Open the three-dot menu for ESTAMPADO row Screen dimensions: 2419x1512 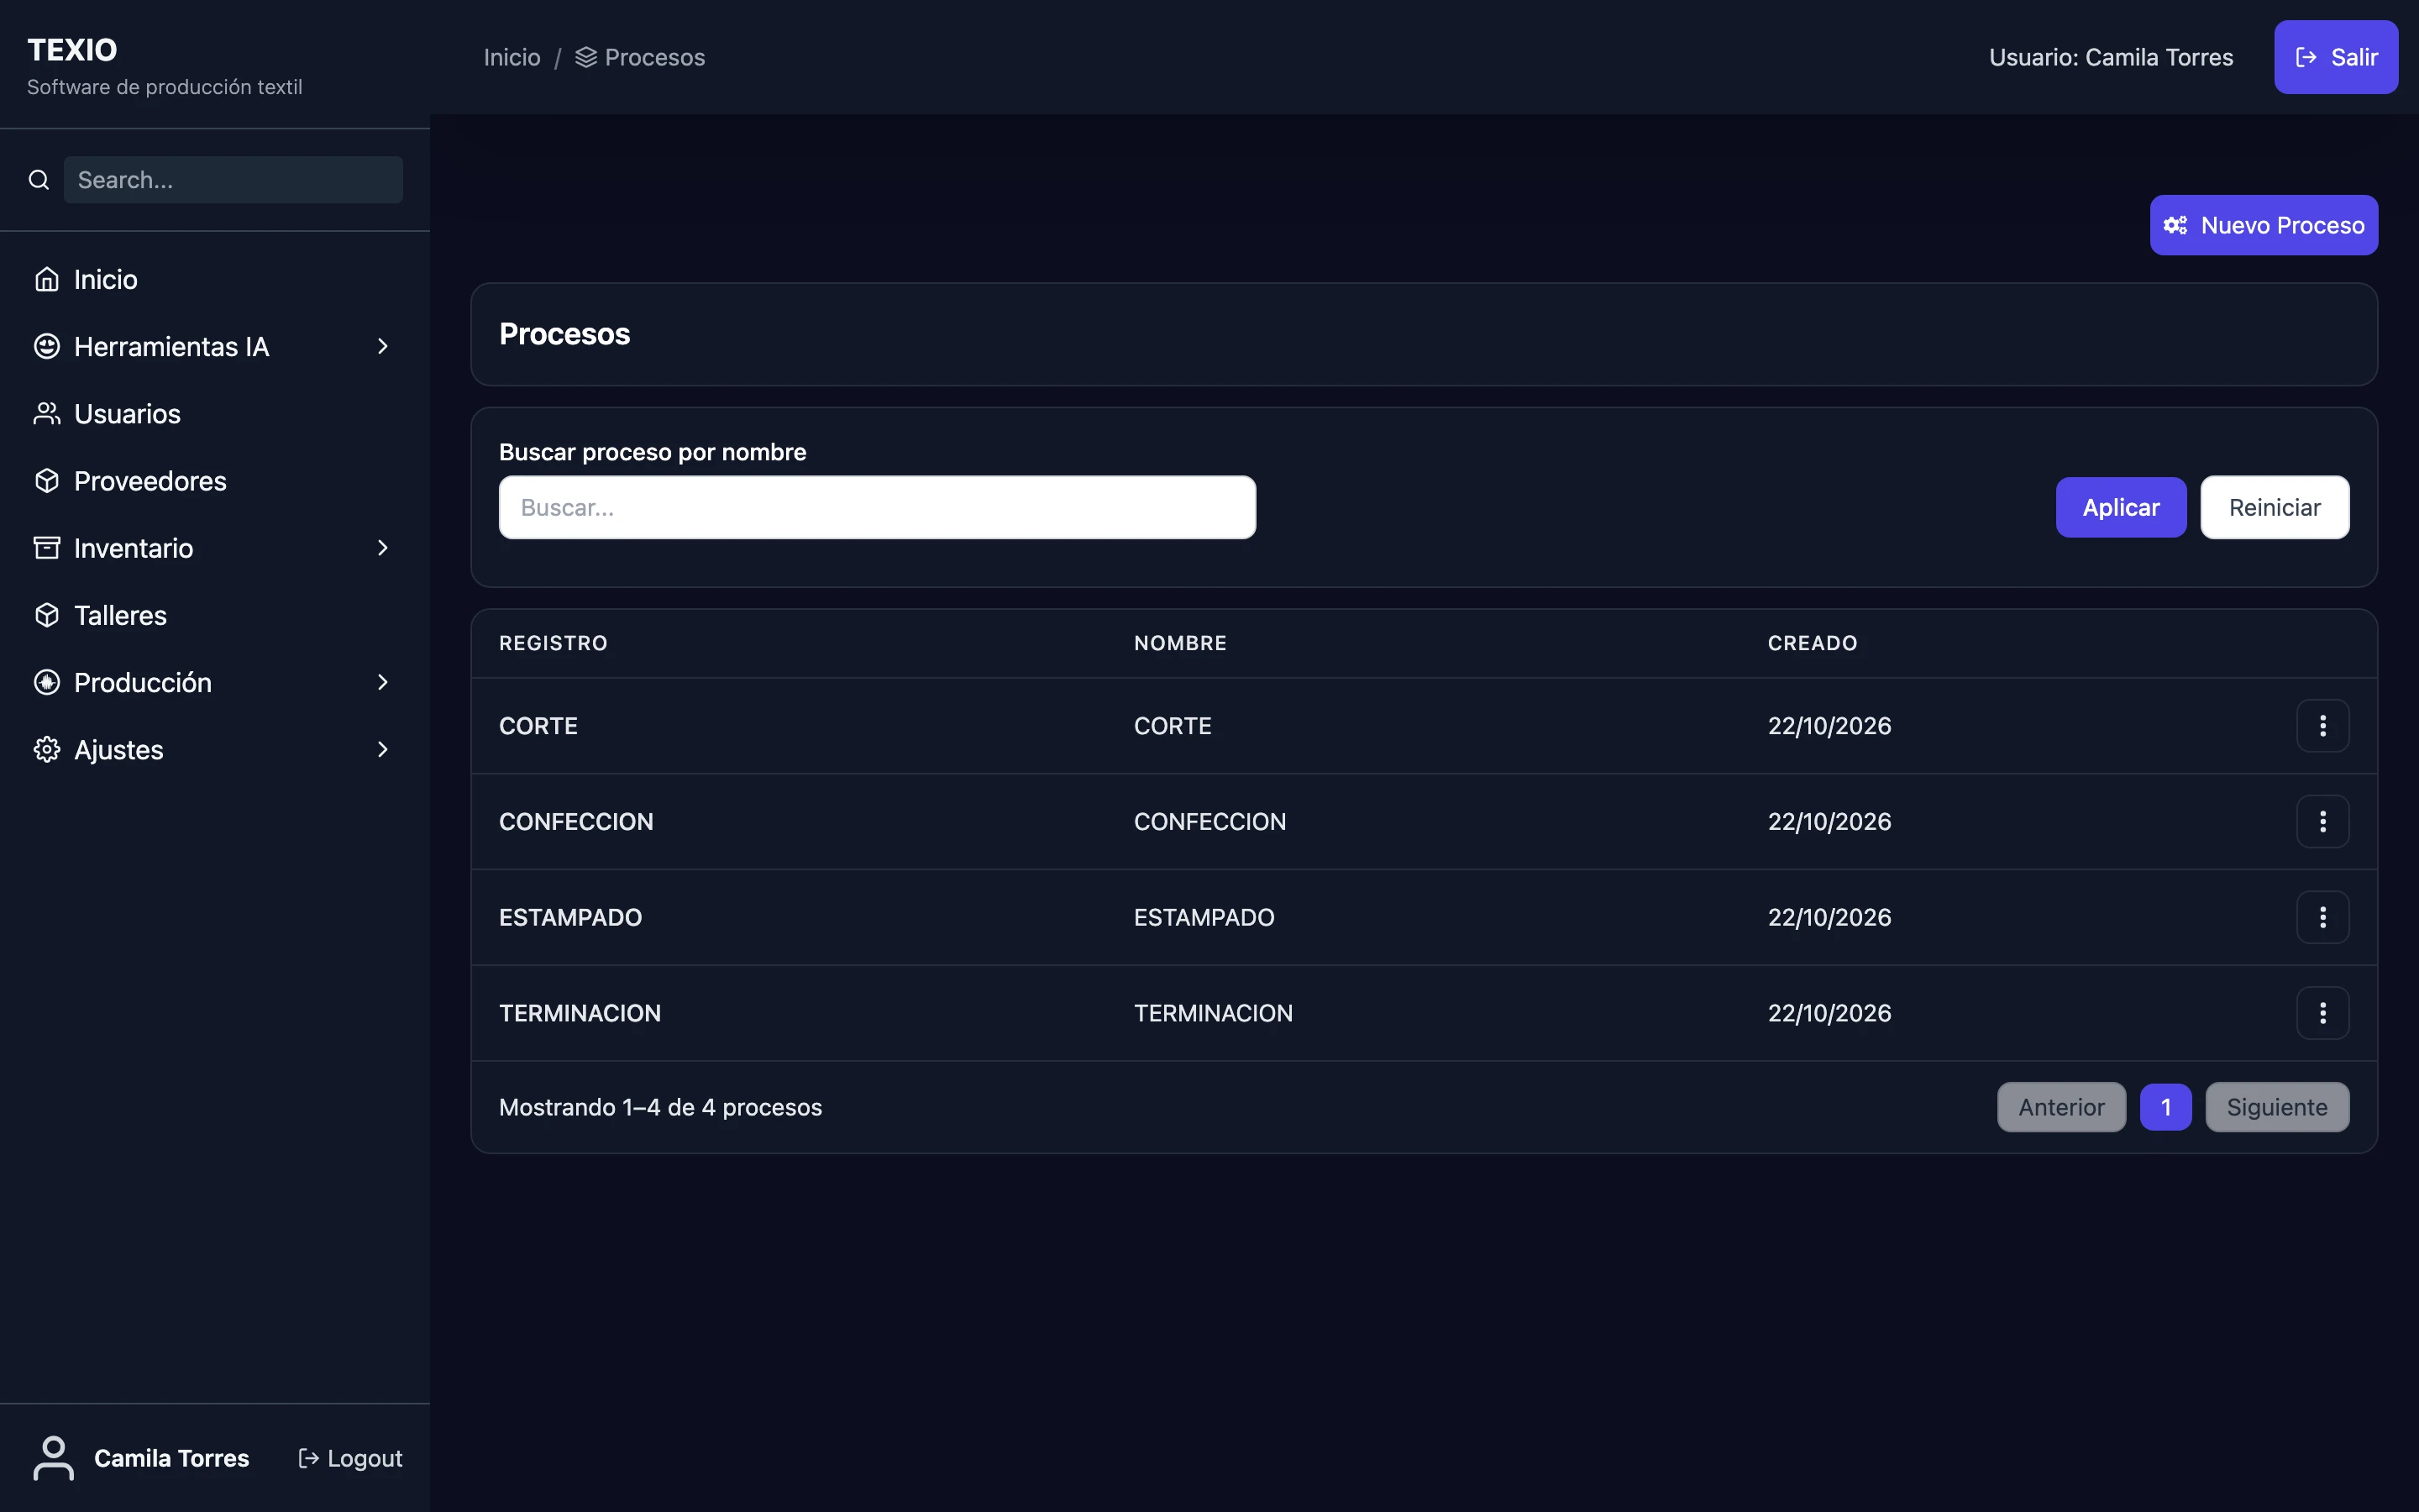(2322, 917)
